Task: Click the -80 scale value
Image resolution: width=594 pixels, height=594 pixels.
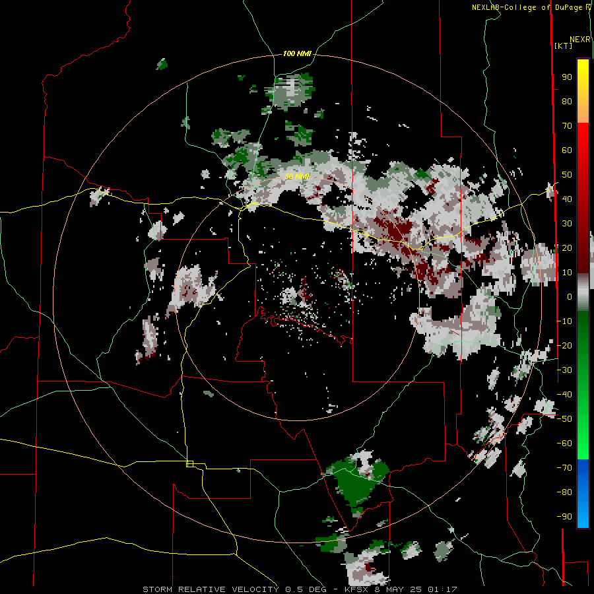Action: pyautogui.click(x=564, y=492)
